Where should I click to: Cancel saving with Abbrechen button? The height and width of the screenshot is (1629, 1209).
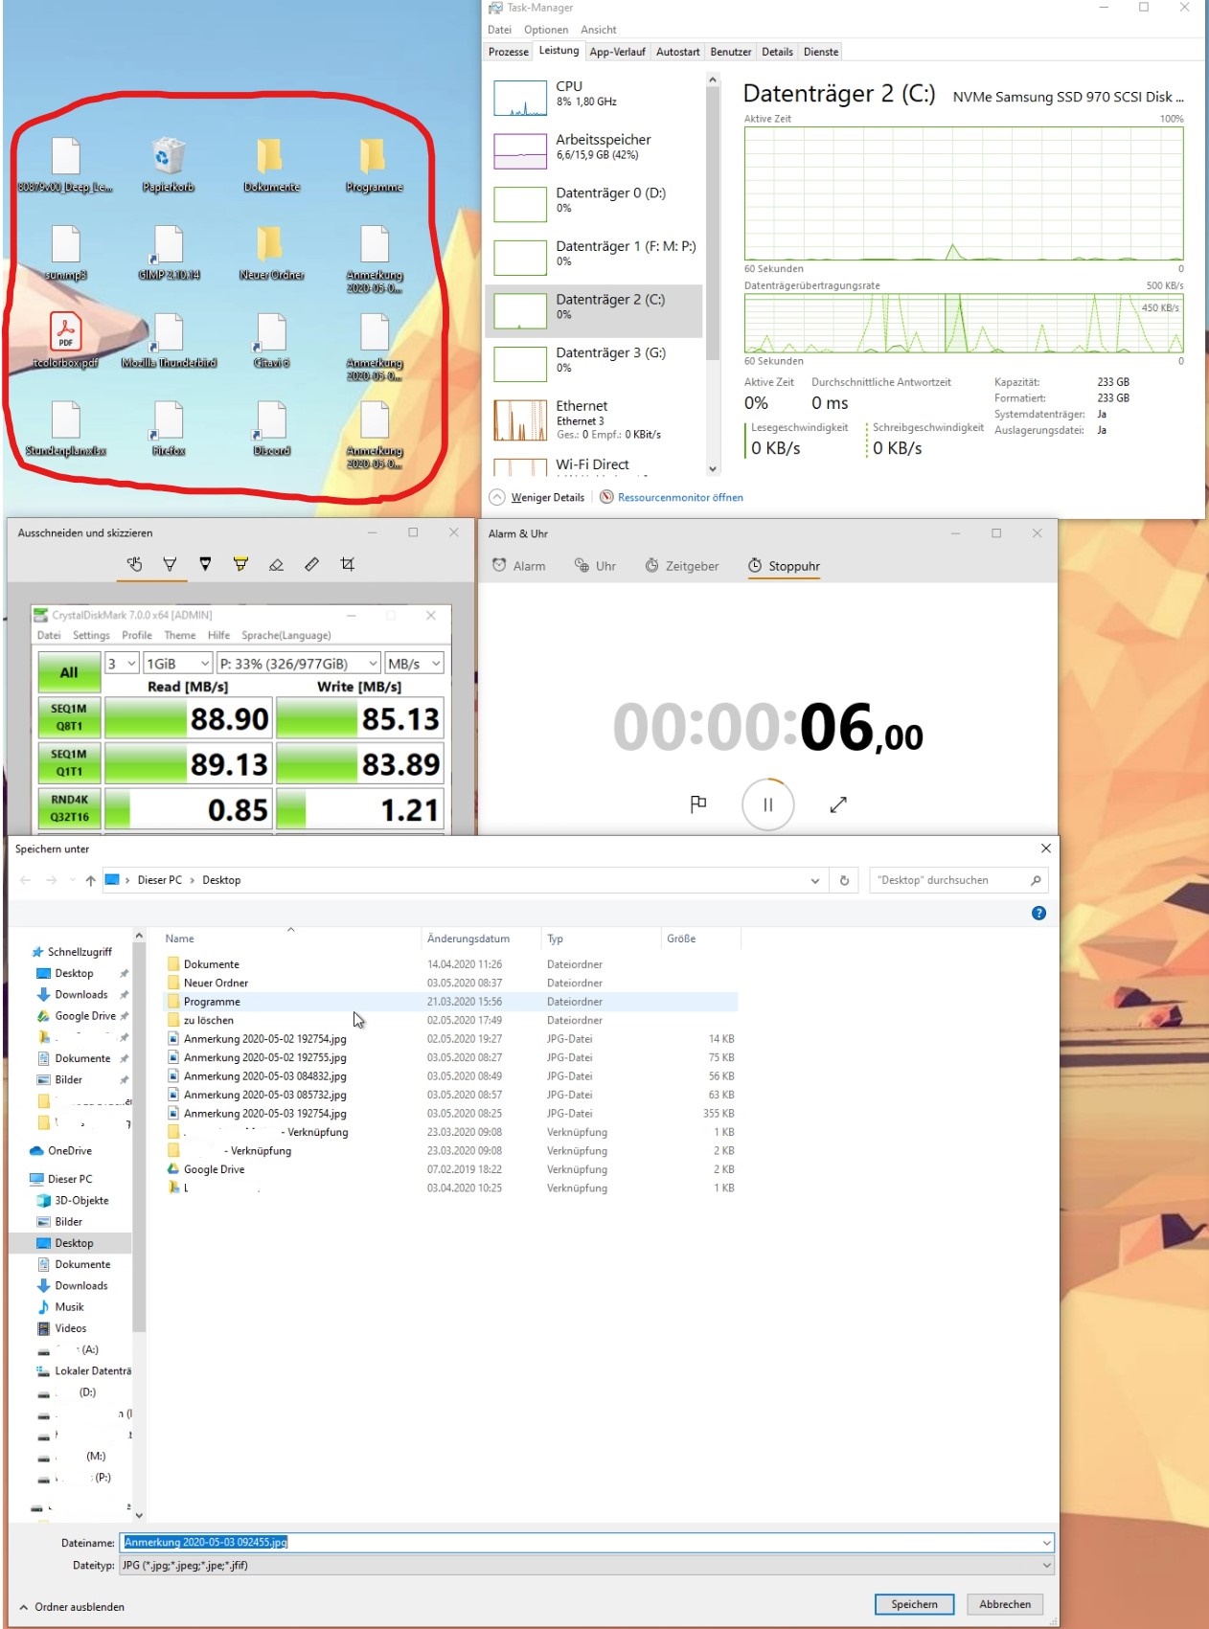(x=1005, y=1604)
